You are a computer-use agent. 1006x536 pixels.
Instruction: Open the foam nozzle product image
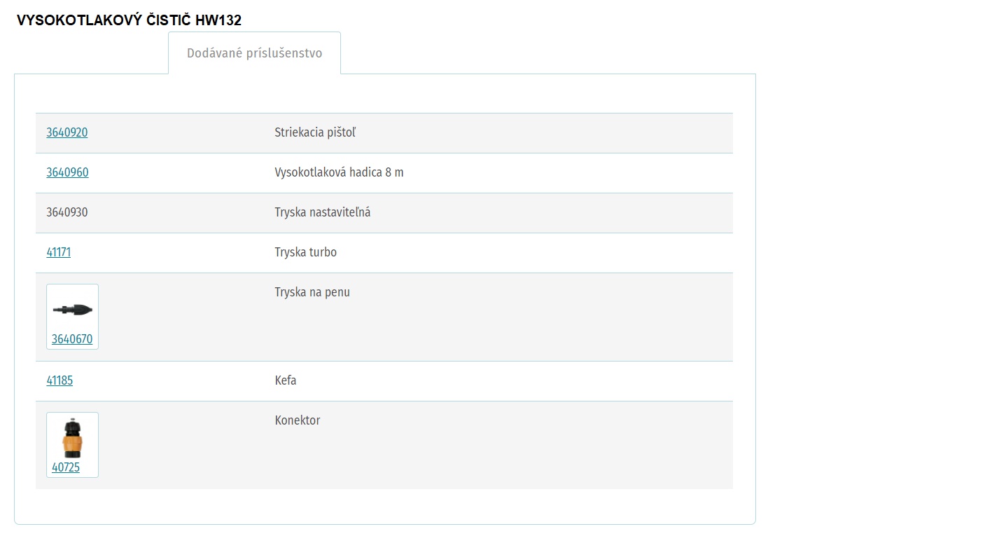pos(72,310)
